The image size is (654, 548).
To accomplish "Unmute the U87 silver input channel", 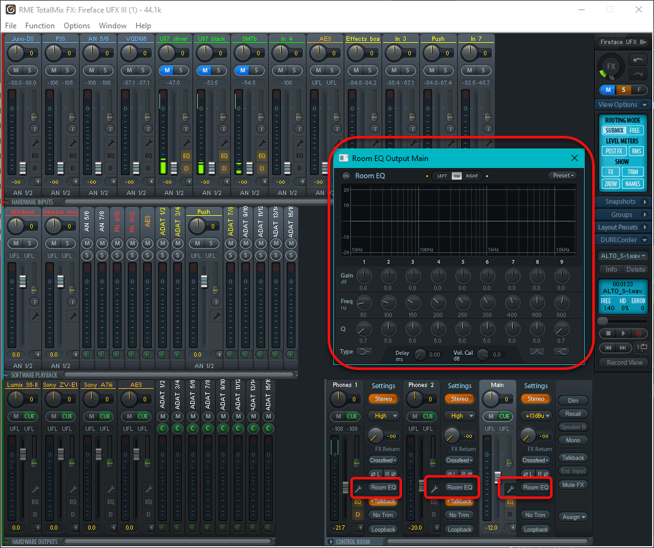I will click(x=166, y=70).
